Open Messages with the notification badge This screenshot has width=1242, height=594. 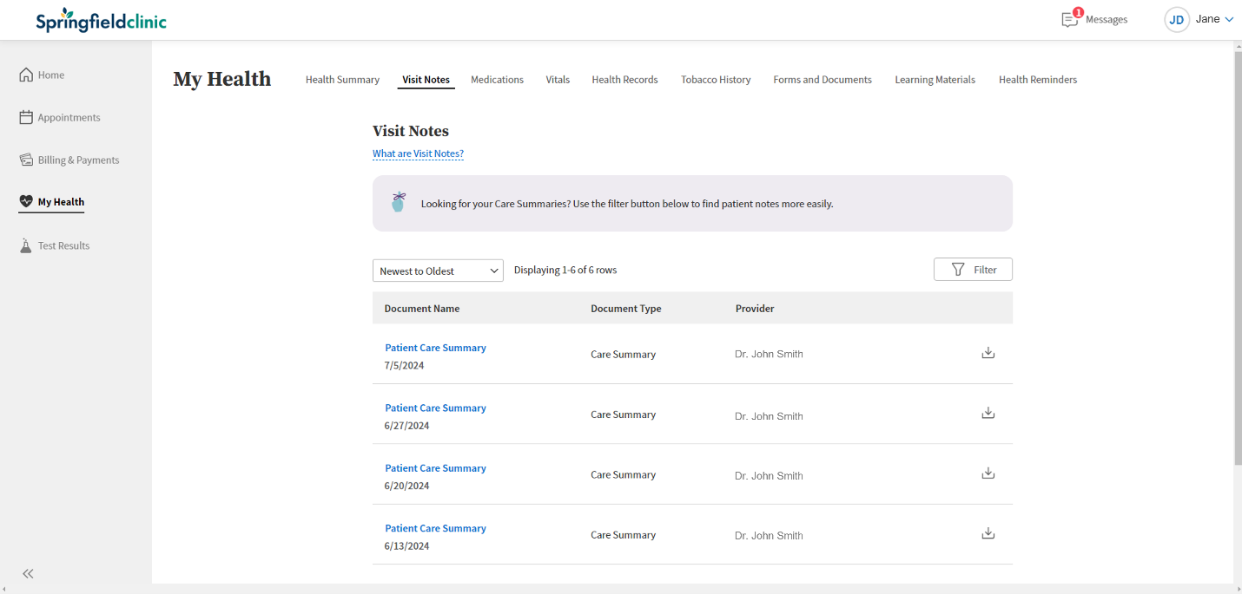point(1094,19)
